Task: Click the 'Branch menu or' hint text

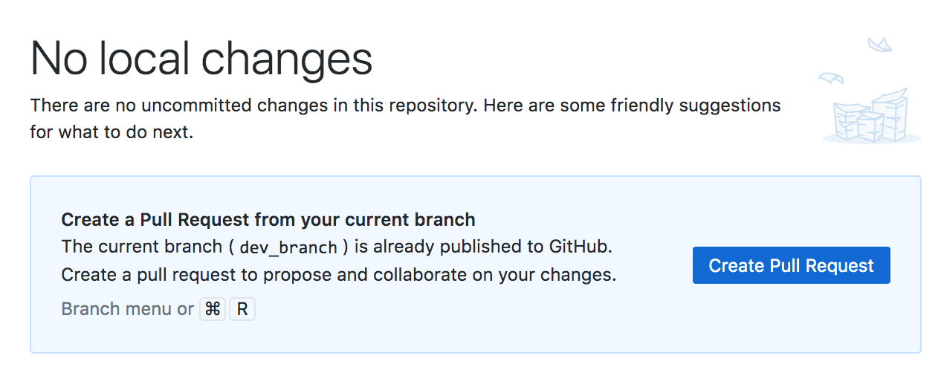Action: 126,309
